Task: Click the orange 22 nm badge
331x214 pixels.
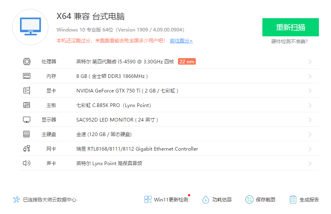Action: (187, 61)
